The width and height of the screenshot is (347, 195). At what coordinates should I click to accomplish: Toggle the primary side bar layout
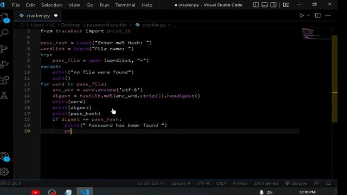click(255, 5)
